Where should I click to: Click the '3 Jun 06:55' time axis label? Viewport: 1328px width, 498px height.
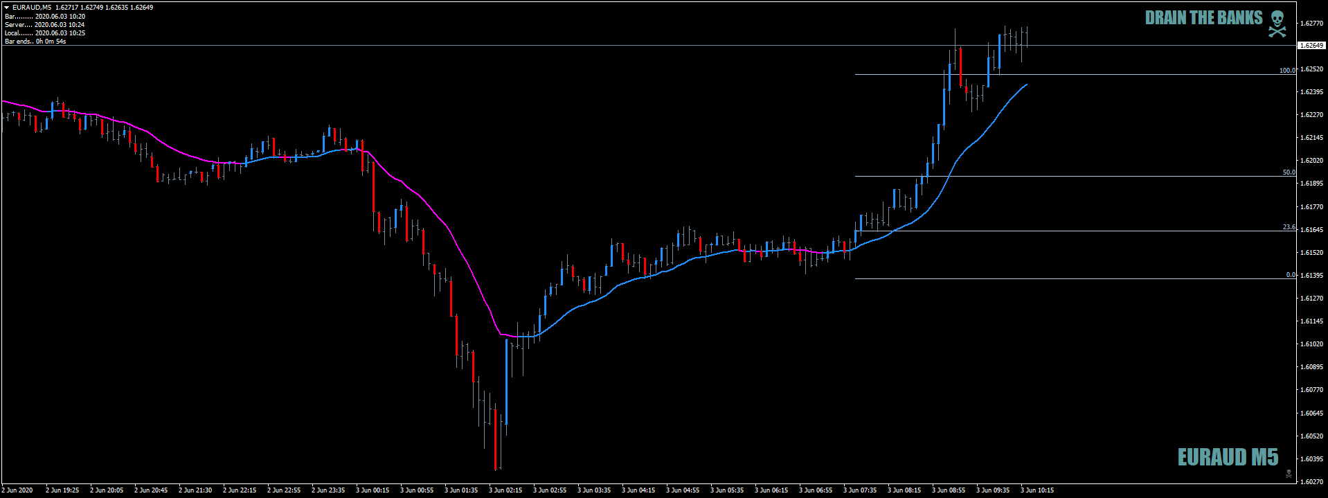click(x=816, y=490)
